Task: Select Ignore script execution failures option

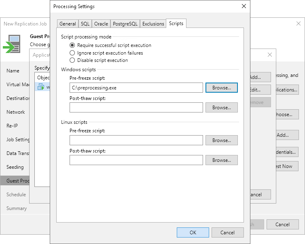Action: point(106,53)
